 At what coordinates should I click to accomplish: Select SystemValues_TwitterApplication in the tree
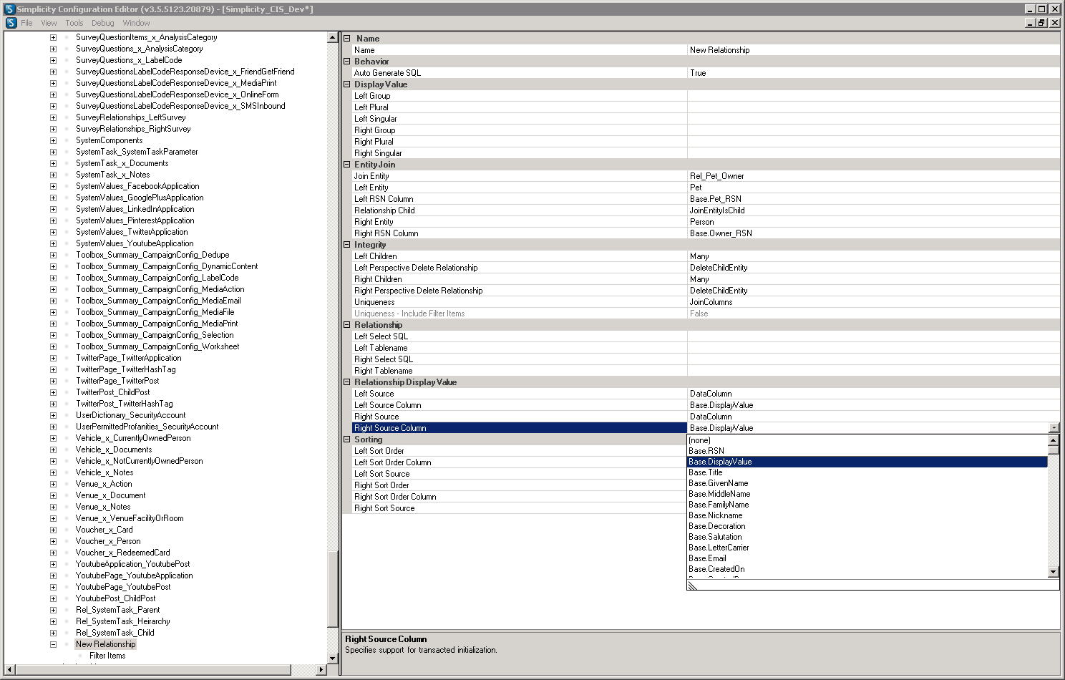click(x=132, y=232)
